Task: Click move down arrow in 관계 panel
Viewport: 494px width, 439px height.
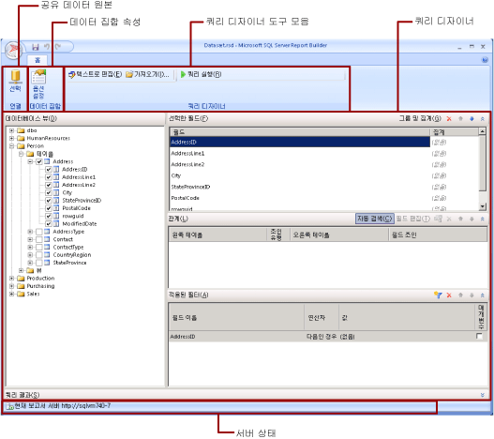Action: [472, 219]
